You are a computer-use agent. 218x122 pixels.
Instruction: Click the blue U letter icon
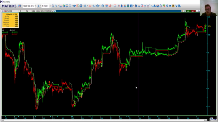click(94, 6)
